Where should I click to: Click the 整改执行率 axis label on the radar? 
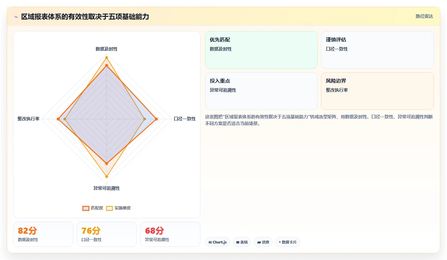click(29, 119)
